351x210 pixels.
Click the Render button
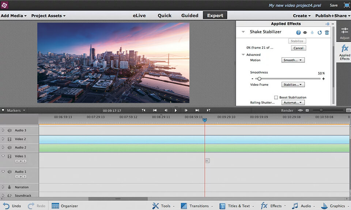pos(287,111)
